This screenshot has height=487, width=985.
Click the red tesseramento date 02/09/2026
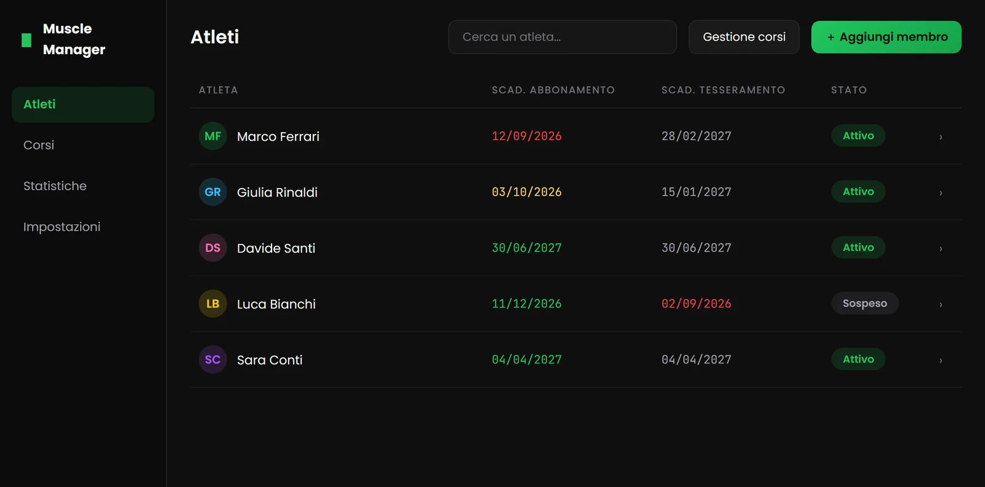coord(696,304)
